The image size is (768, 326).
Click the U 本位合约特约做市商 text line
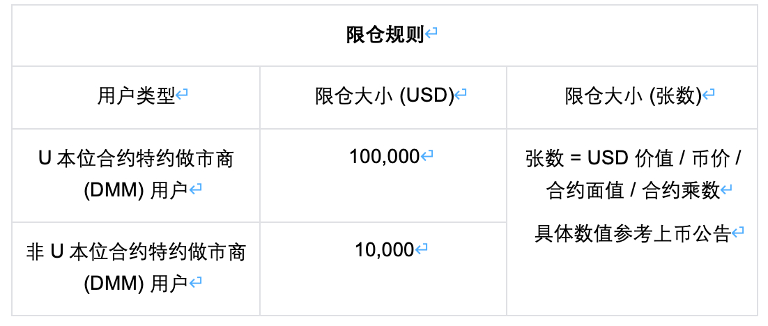136,159
